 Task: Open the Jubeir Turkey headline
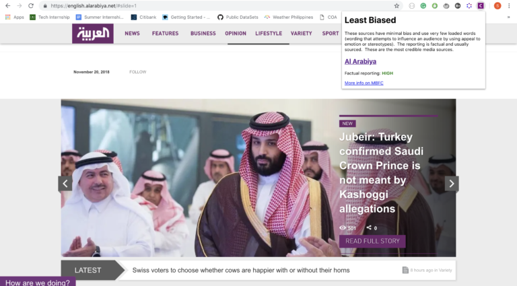tap(382, 173)
